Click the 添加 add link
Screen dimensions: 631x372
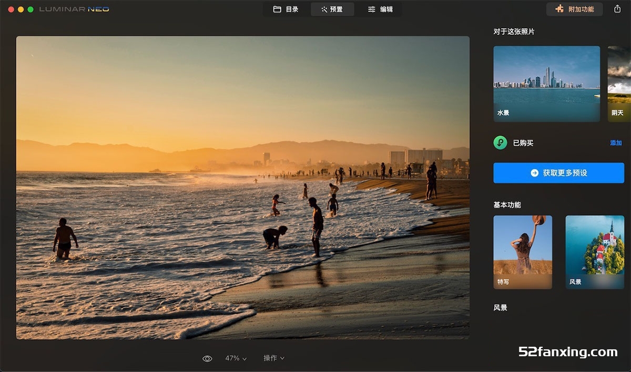(x=616, y=143)
